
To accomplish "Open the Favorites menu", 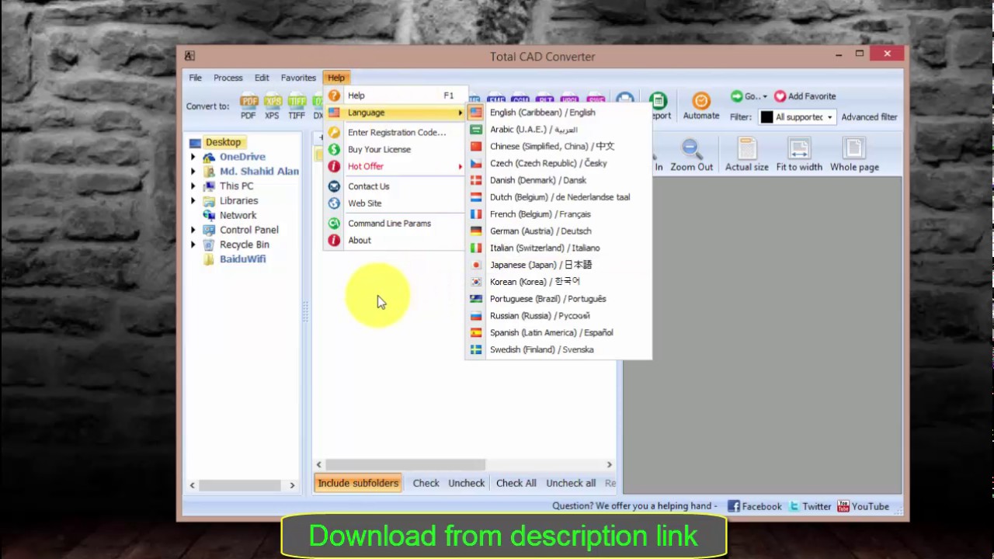I will [x=298, y=78].
